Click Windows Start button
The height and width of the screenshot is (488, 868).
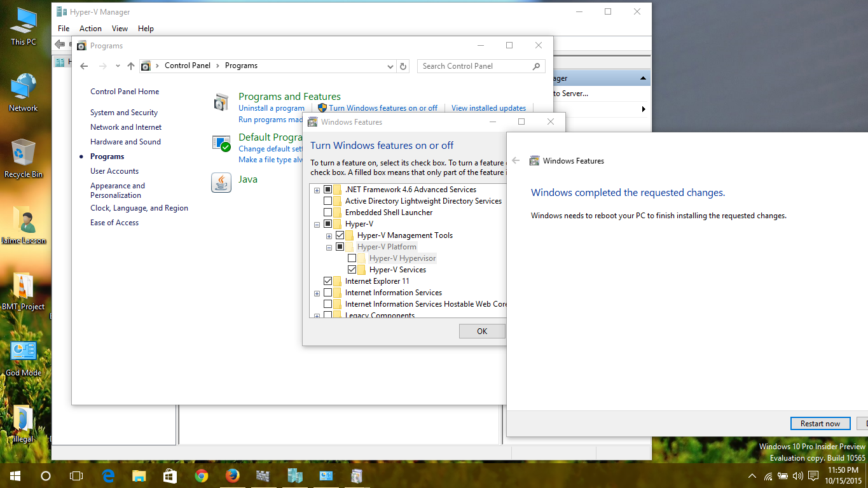(15, 475)
